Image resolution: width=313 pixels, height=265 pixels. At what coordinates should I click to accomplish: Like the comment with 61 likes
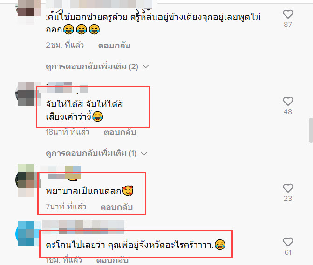(288, 242)
